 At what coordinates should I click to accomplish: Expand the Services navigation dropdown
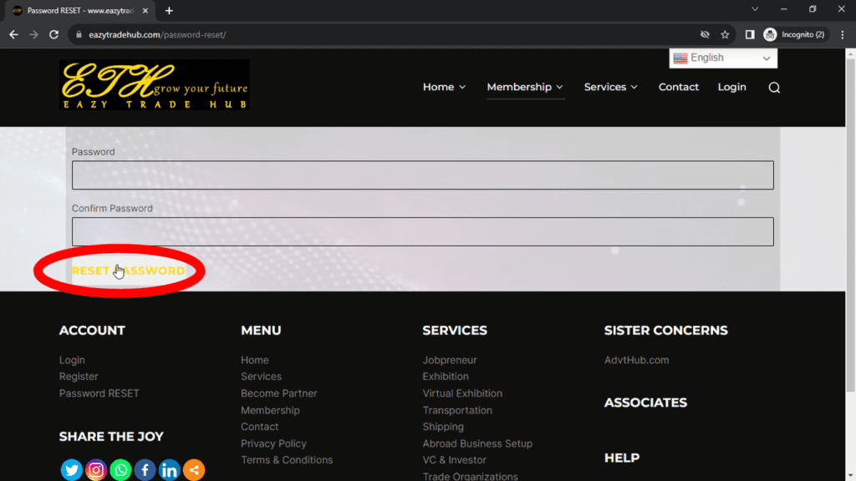pos(610,87)
